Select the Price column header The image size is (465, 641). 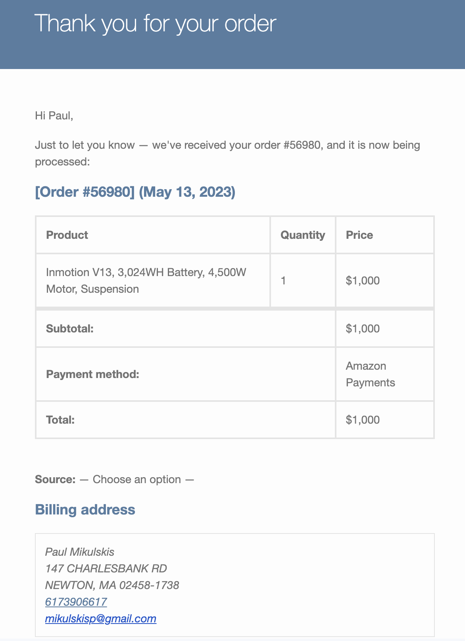pyautogui.click(x=359, y=235)
